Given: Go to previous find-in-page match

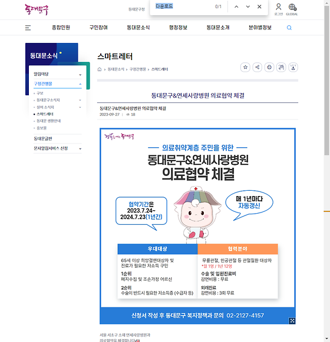Looking at the screenshot, I should click(x=236, y=6).
